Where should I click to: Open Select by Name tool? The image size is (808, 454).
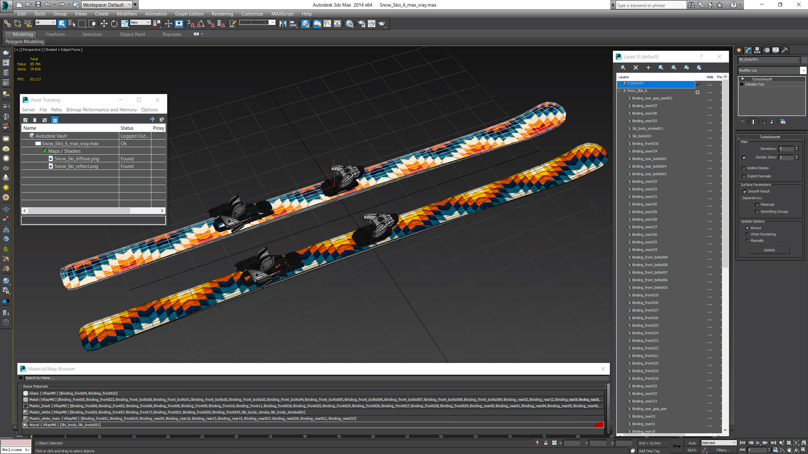(x=72, y=24)
